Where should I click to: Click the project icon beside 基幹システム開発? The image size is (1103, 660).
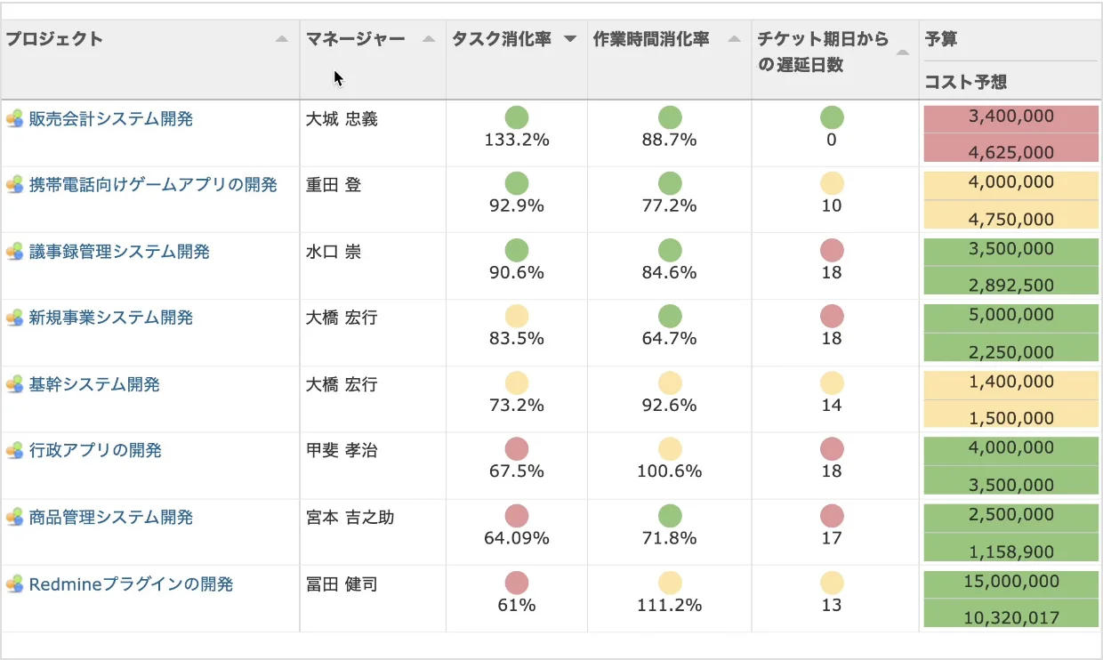pyautogui.click(x=13, y=384)
